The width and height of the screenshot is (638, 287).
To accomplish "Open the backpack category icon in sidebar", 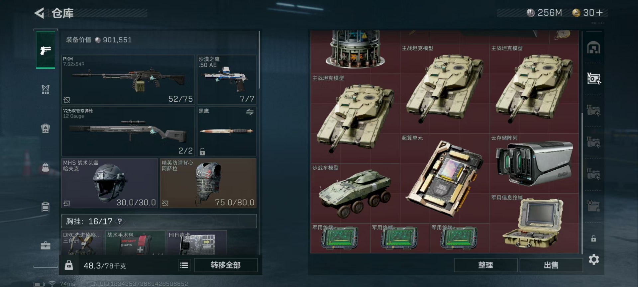I will pyautogui.click(x=46, y=128).
